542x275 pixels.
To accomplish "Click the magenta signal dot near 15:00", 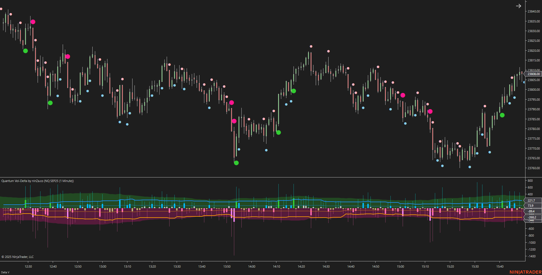I will pyautogui.click(x=403, y=95).
